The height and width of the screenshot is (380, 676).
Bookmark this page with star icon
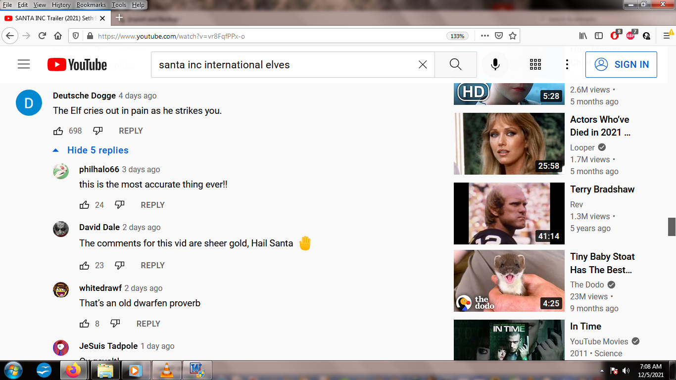coord(513,36)
